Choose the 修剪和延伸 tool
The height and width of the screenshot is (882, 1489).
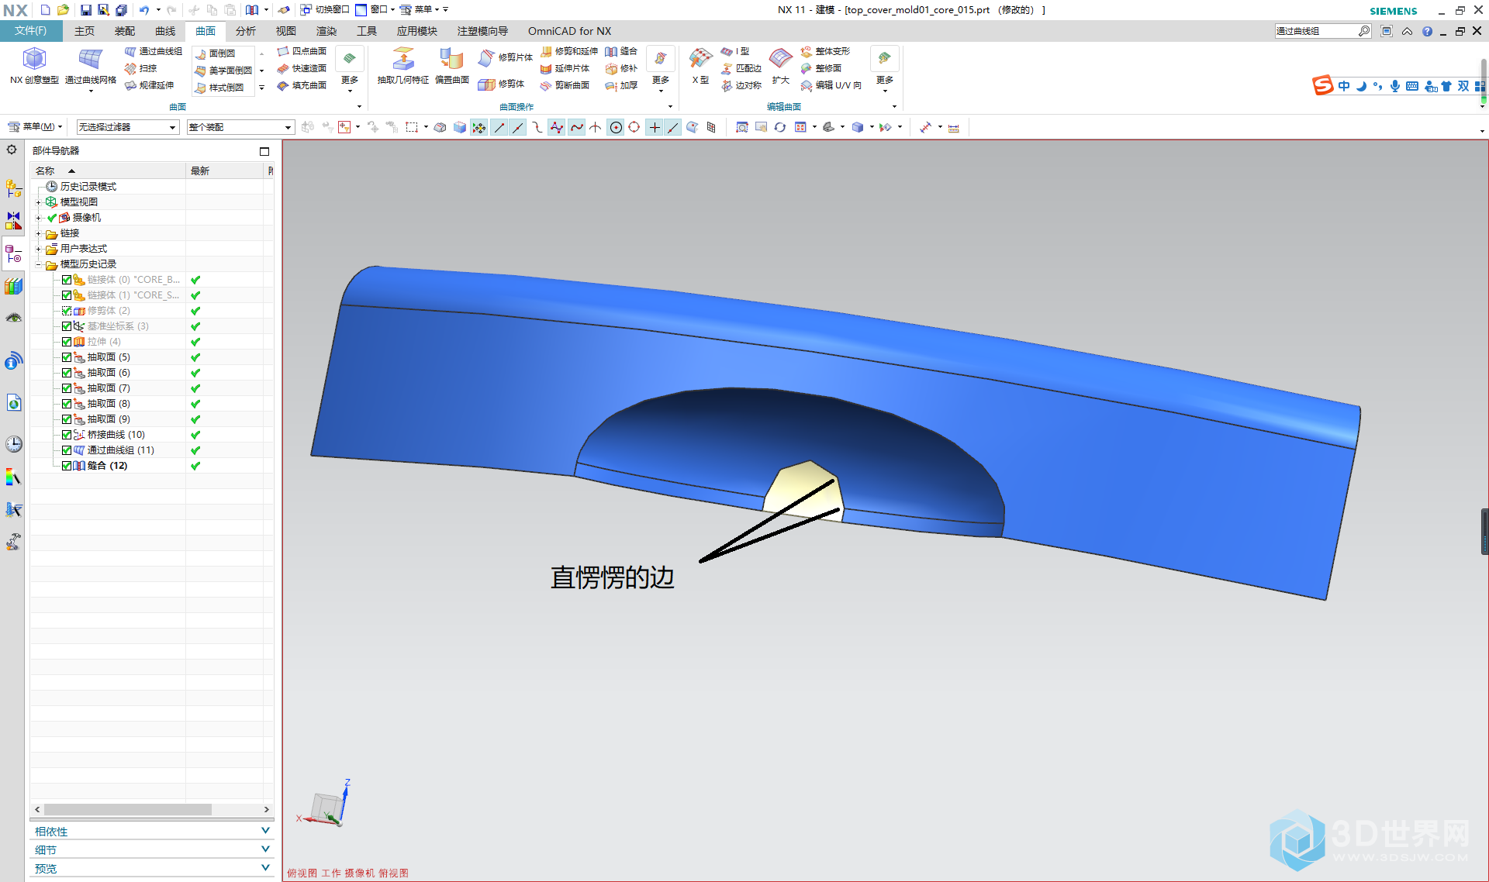coord(569,51)
